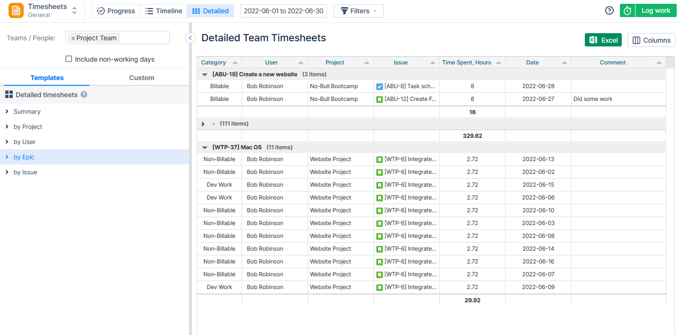The width and height of the screenshot is (681, 335).
Task: Click the grid icon beside Detailed timesheets
Action: click(9, 95)
